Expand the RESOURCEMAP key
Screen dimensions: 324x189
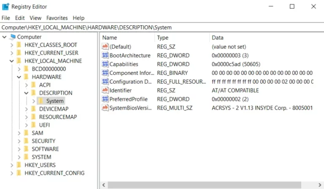coord(26,117)
